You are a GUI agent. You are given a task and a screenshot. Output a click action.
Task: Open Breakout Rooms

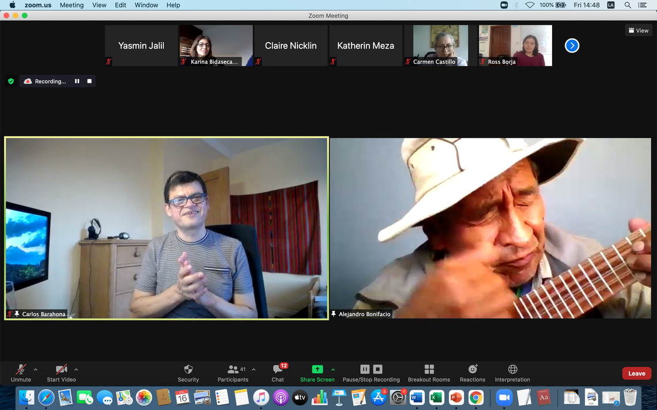429,370
